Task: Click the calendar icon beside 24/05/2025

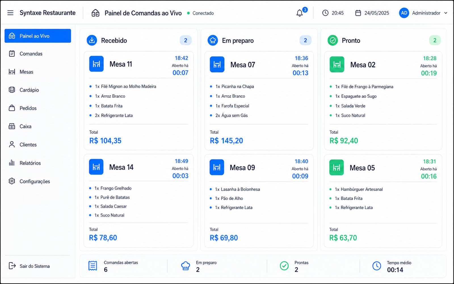Action: coord(358,13)
